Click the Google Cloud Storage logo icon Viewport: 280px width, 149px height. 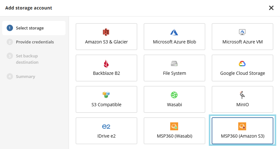(242, 63)
